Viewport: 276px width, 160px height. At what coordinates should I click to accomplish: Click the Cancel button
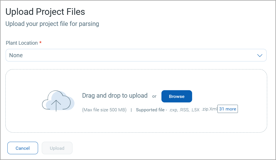pyautogui.click(x=23, y=148)
